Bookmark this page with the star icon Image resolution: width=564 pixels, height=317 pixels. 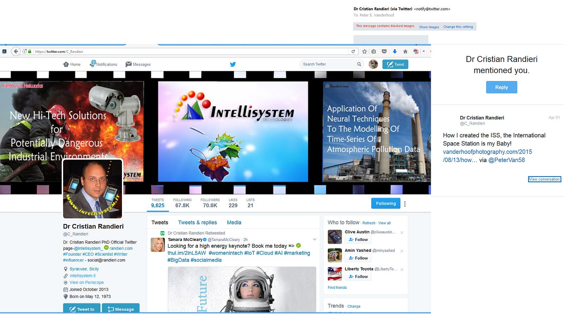click(x=364, y=51)
